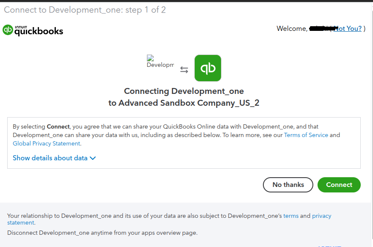This screenshot has width=373, height=247.
Task: Click the chevron beside Show details
Action: pyautogui.click(x=93, y=158)
